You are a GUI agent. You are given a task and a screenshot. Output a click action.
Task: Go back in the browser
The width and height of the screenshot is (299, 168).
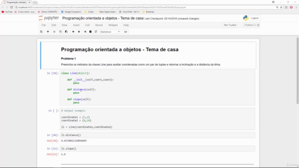(3, 7)
